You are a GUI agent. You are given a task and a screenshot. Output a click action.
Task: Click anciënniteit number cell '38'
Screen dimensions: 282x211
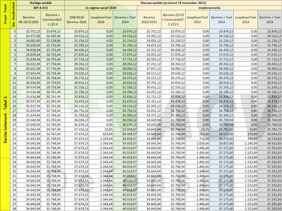point(13,209)
